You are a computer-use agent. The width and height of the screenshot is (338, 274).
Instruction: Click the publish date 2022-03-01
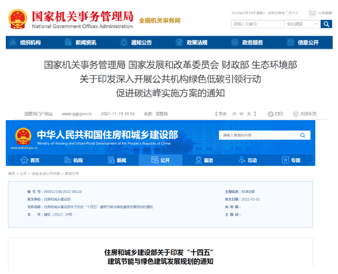click(x=251, y=199)
